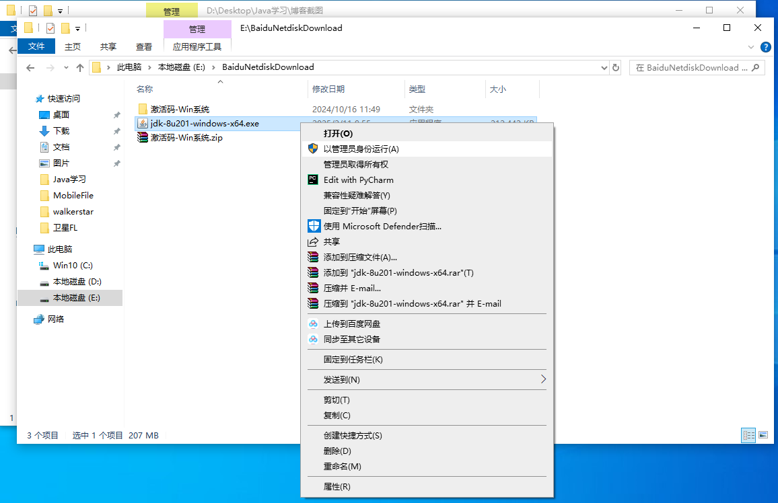
Task: Click WinRAR icon beside 添加到压缩文件(A)...
Action: (x=312, y=257)
